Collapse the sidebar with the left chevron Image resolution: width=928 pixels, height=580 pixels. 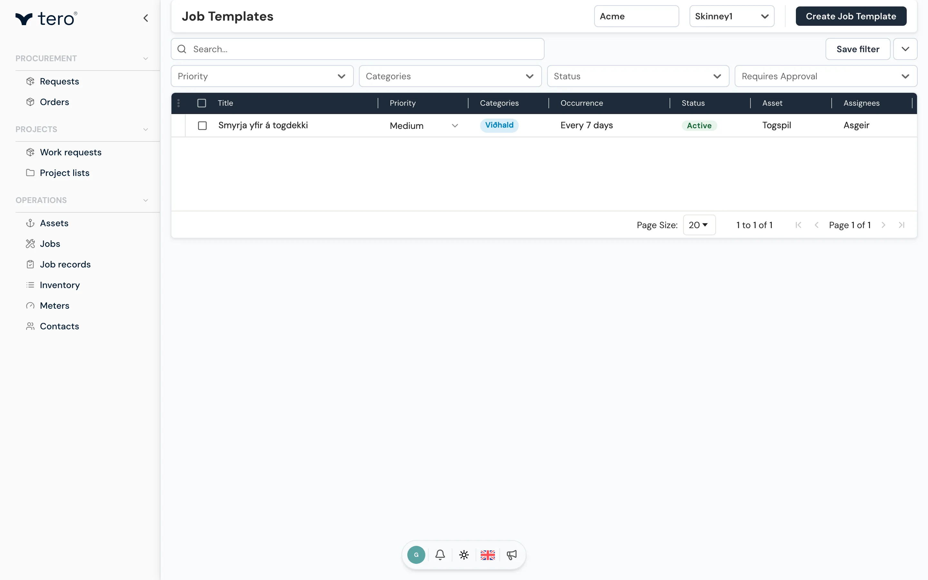(146, 18)
